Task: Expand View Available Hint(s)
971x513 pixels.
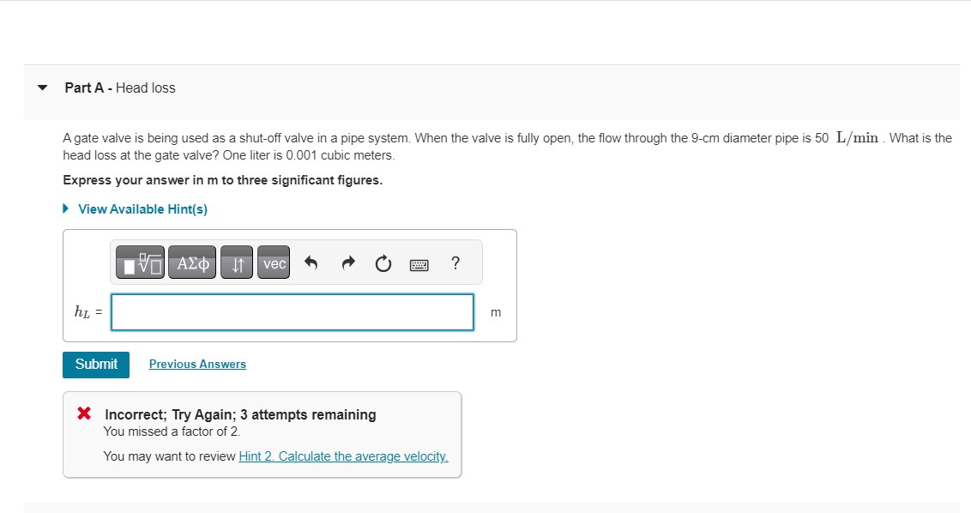Action: tap(142, 208)
